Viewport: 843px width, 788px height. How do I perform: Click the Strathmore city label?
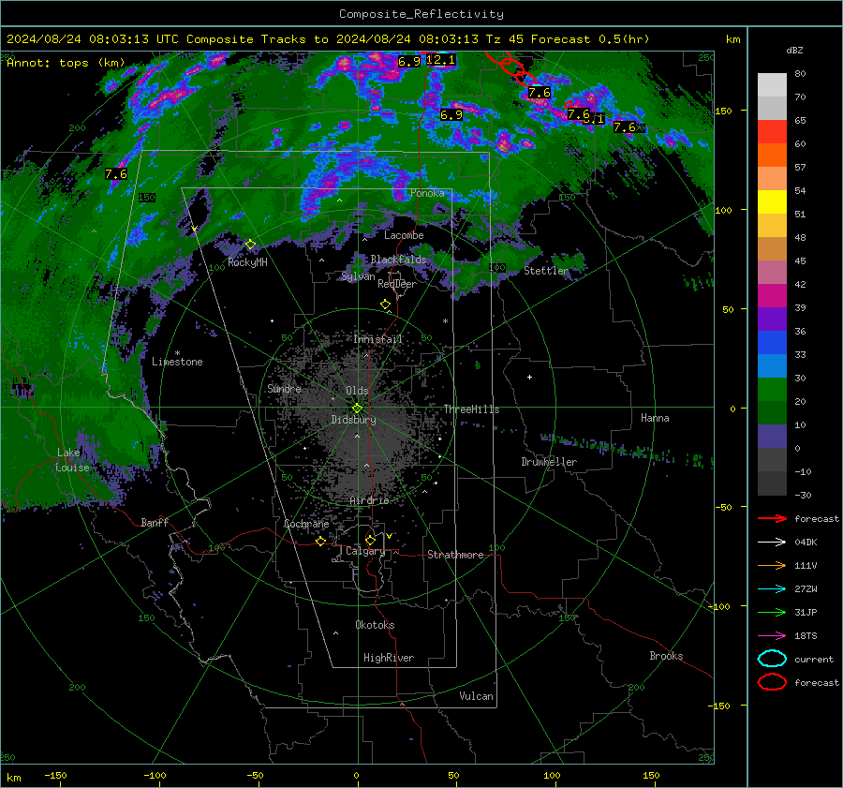(x=455, y=555)
